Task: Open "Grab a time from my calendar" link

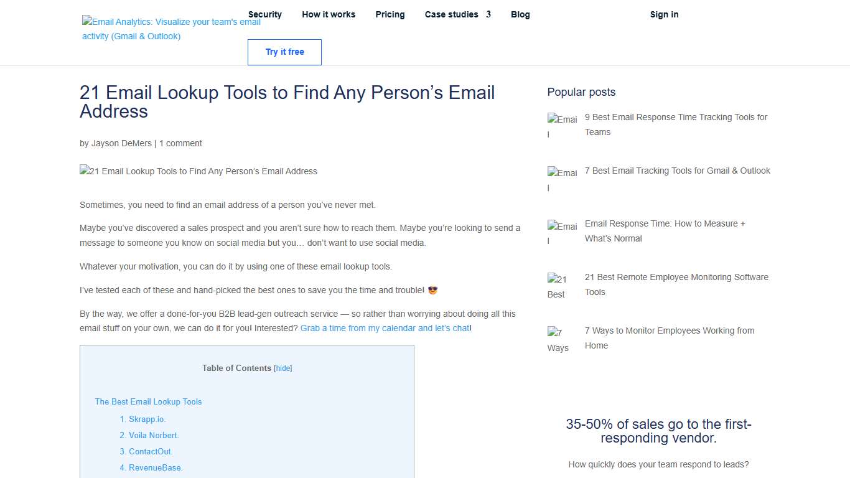Action: pyautogui.click(x=385, y=328)
